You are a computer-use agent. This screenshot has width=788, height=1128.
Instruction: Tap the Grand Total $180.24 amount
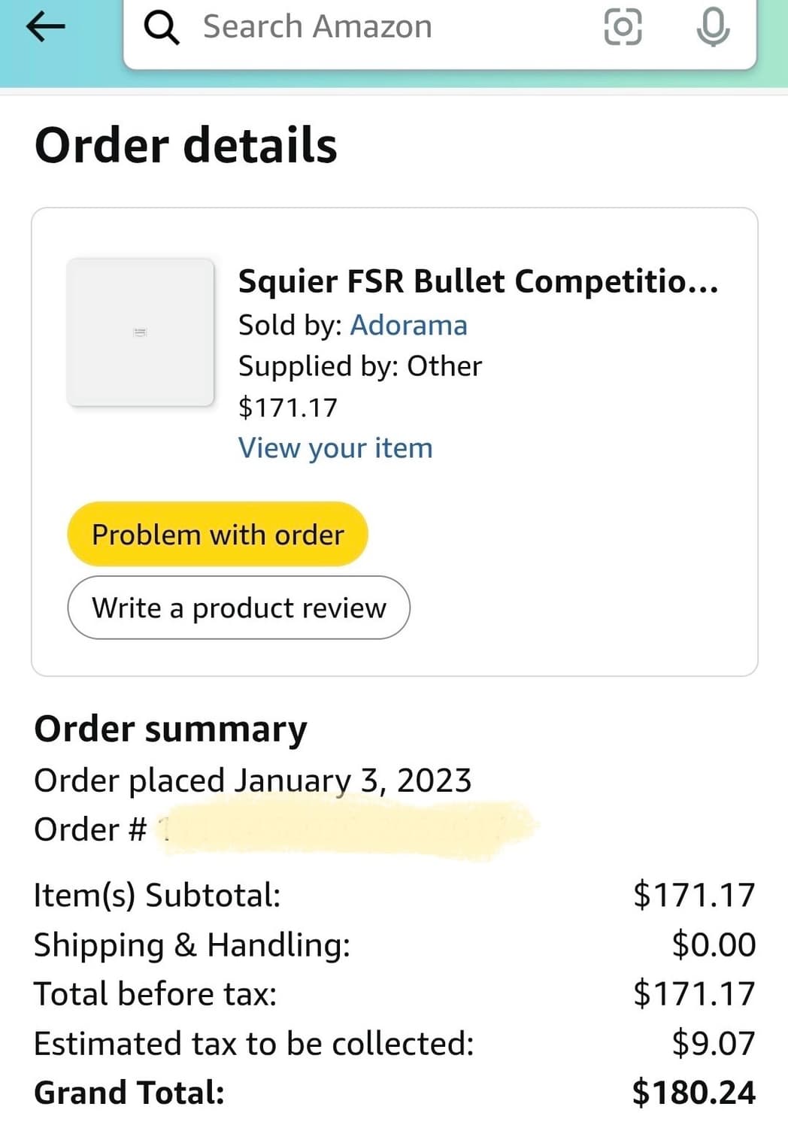(693, 1093)
